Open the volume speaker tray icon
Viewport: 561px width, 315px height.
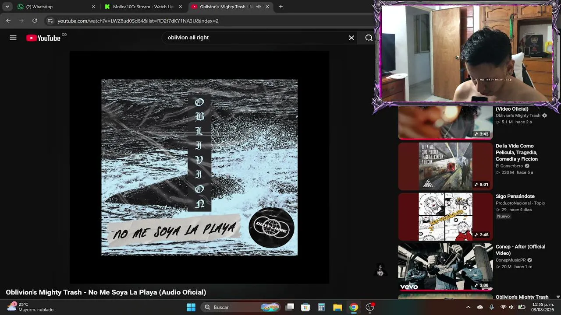[511, 307]
